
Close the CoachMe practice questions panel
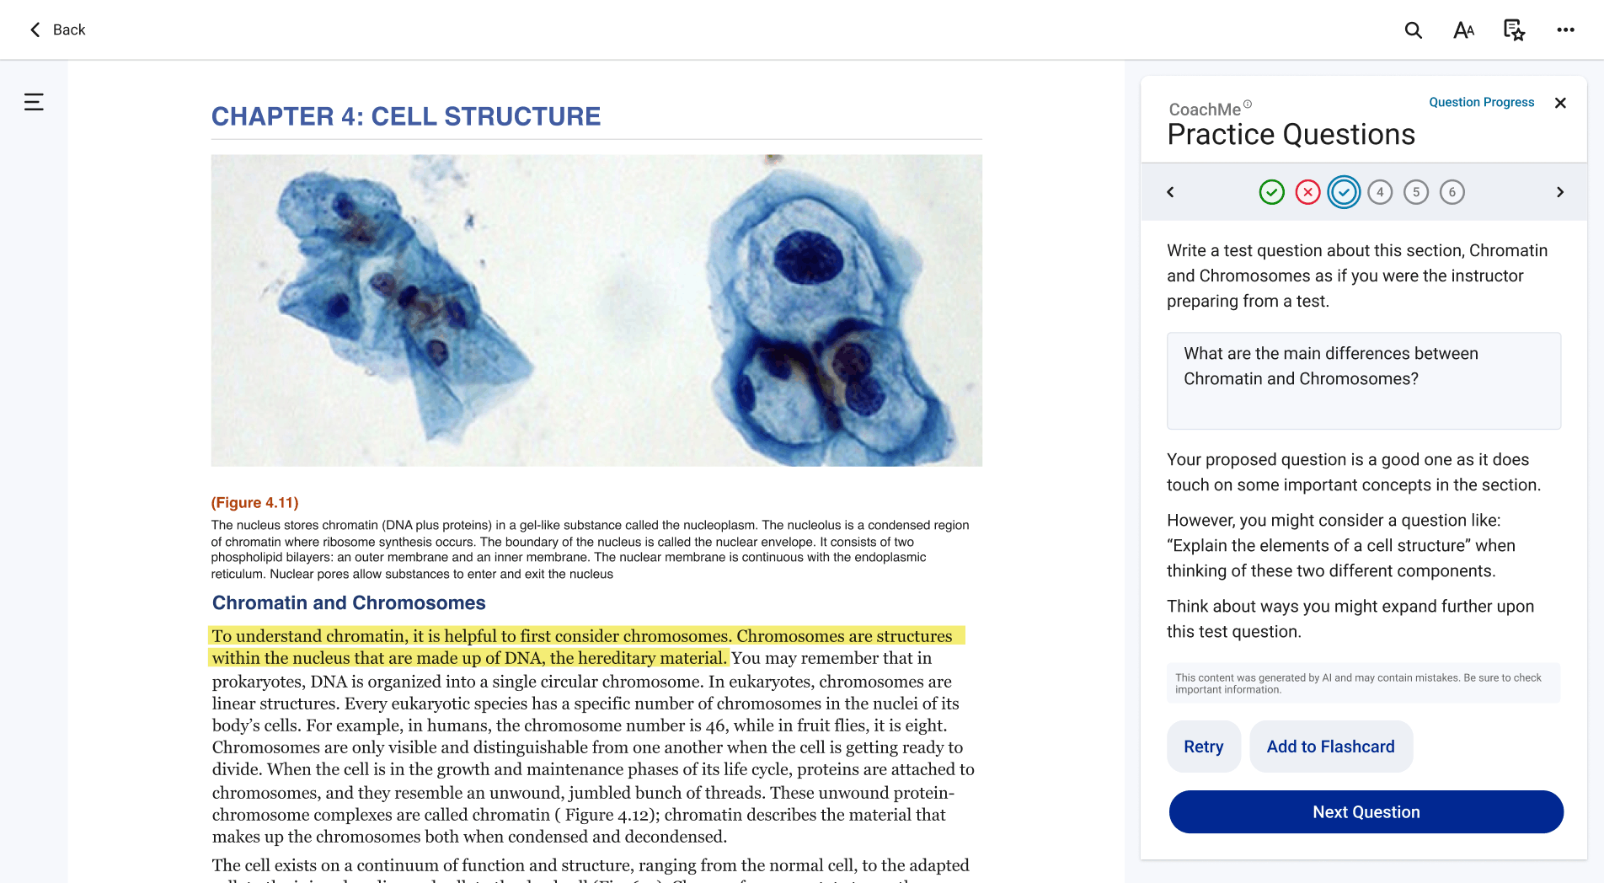point(1560,103)
